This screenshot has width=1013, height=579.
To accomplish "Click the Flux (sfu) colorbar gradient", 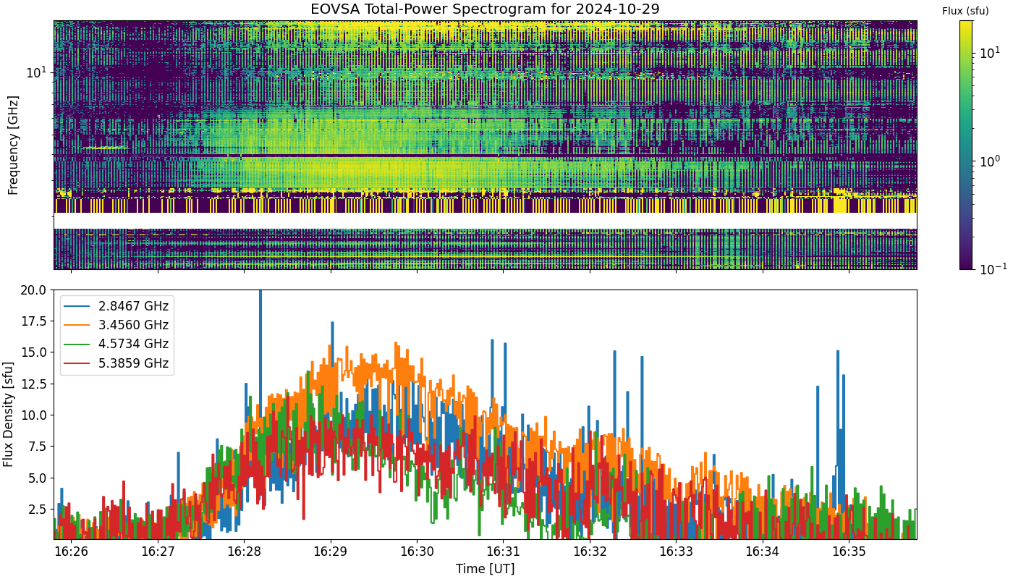I will coord(966,145).
